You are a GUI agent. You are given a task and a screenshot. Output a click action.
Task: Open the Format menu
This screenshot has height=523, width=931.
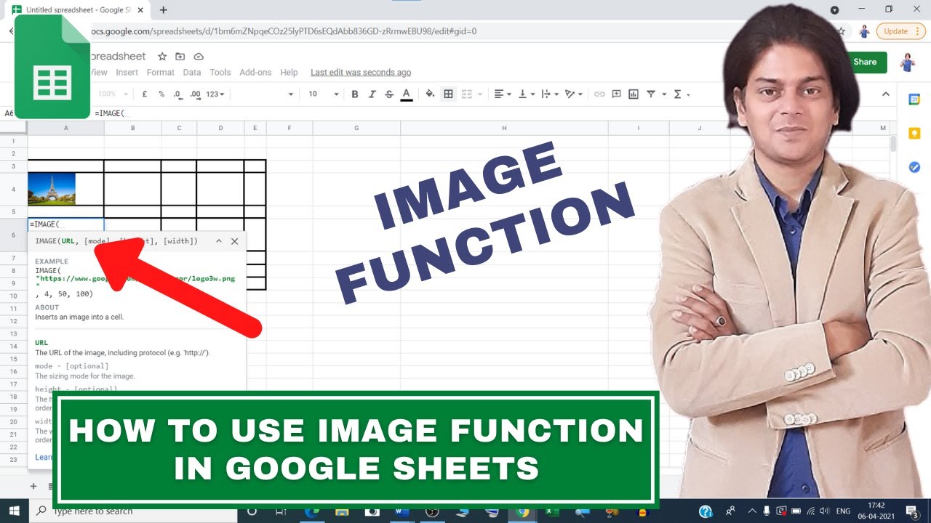161,73
